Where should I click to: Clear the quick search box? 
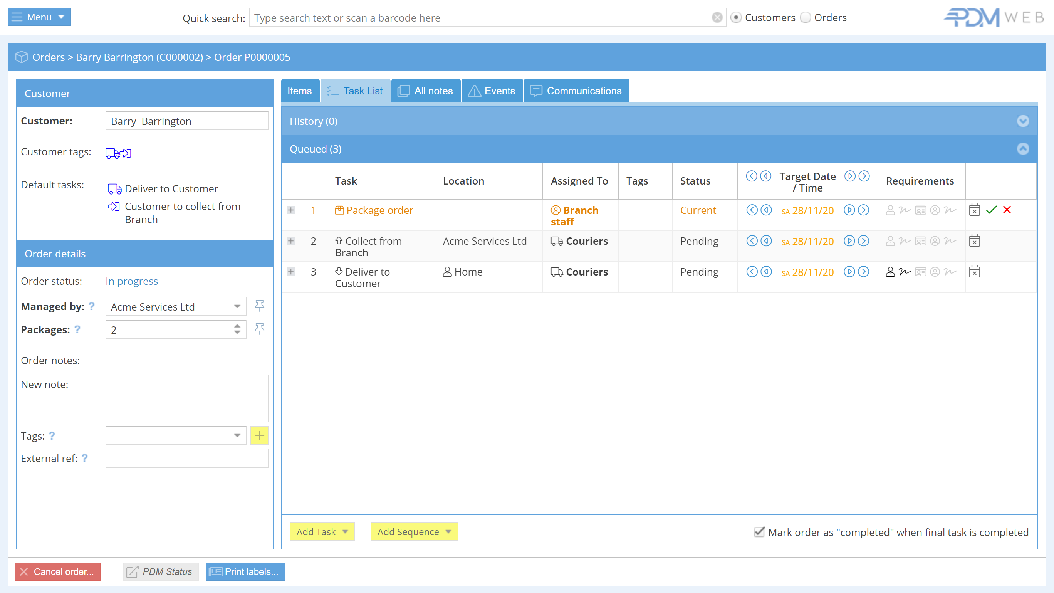tap(717, 18)
